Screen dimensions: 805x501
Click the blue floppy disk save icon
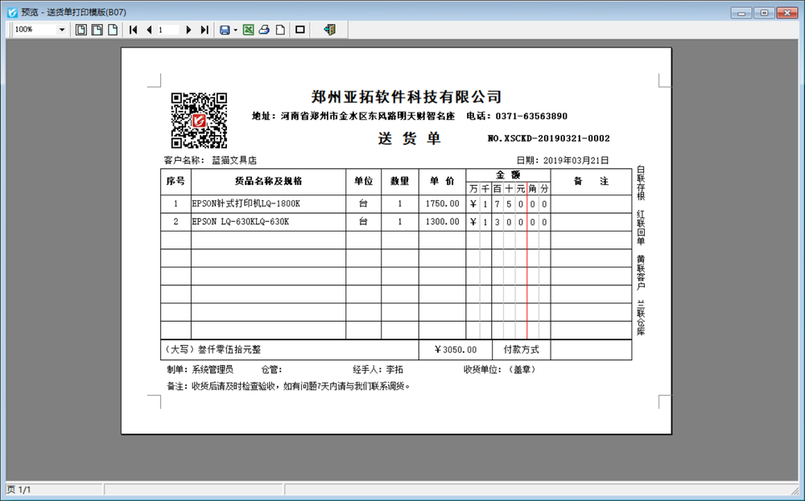(225, 30)
